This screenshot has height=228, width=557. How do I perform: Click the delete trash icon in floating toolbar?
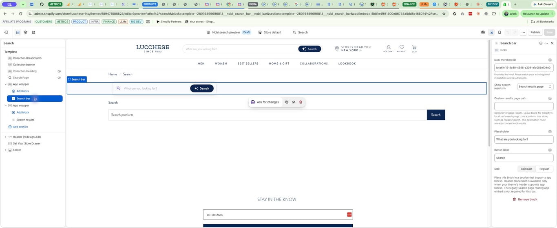[301, 102]
